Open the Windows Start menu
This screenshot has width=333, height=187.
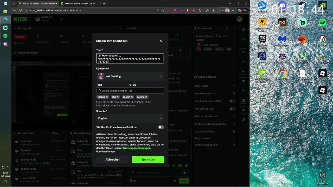[5, 4]
